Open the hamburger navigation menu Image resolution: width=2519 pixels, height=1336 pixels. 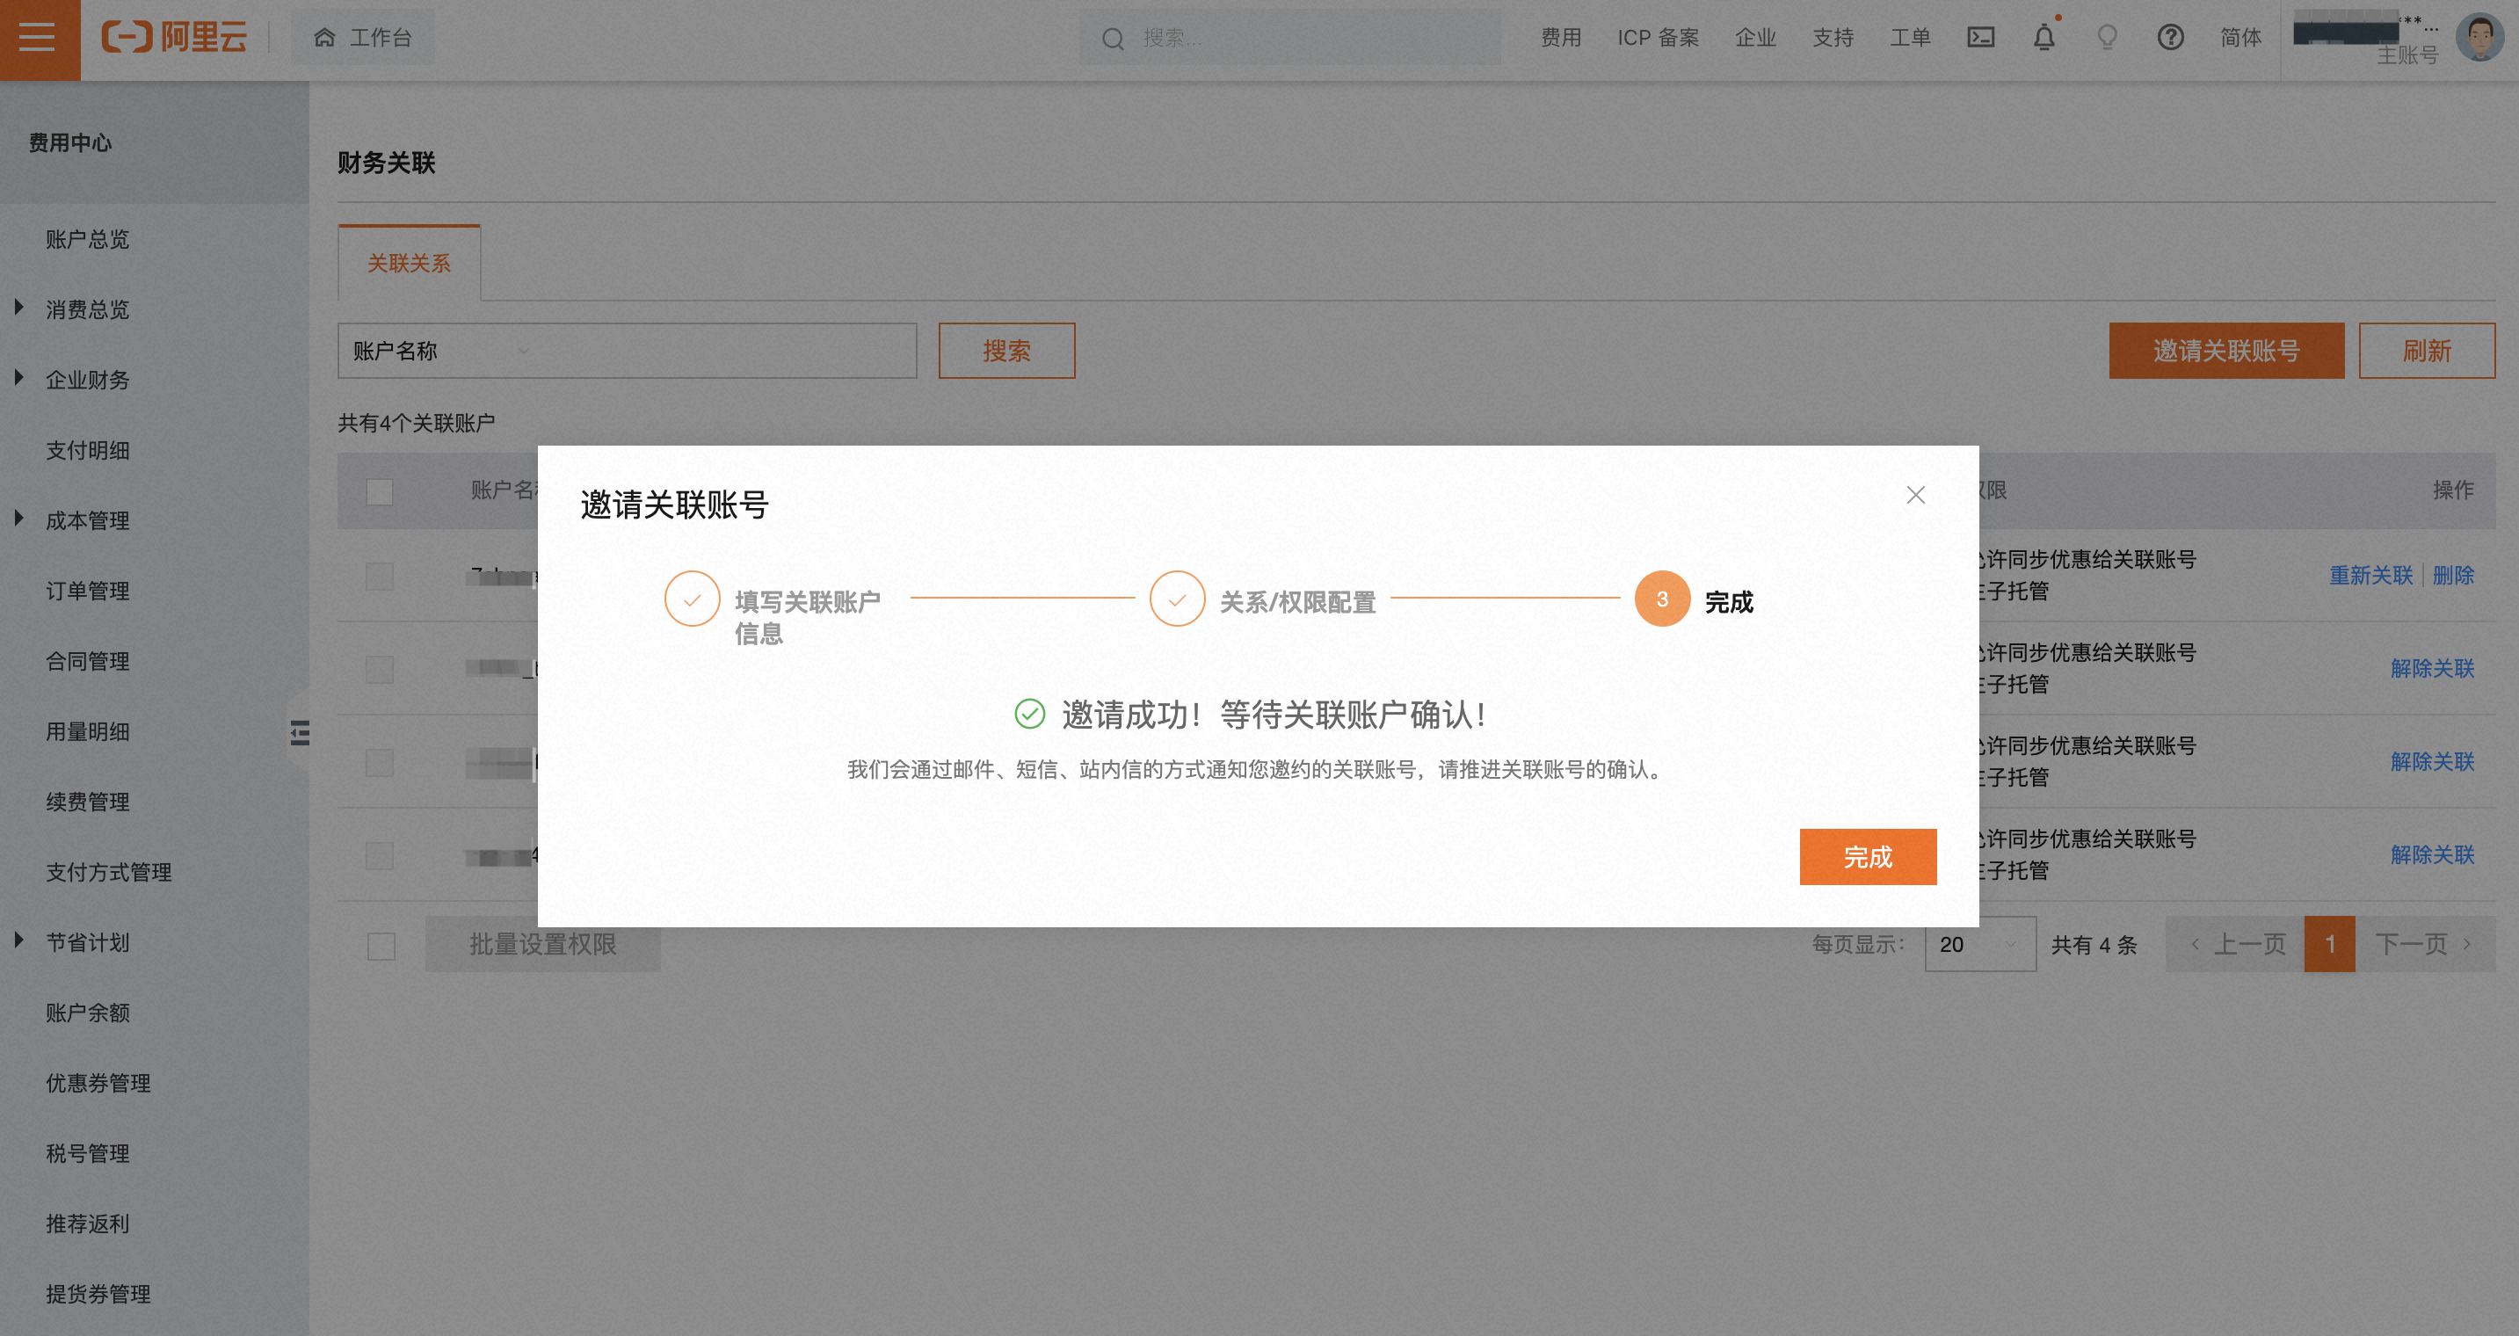click(38, 38)
